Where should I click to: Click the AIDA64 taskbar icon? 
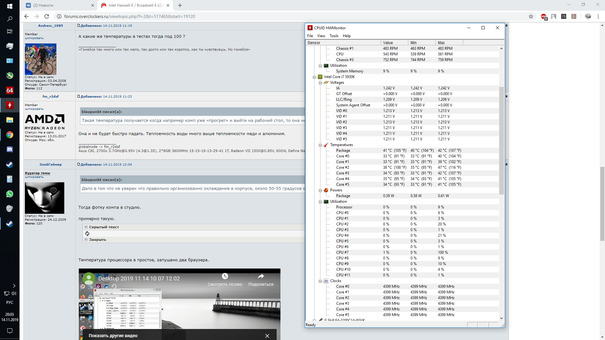[9, 90]
